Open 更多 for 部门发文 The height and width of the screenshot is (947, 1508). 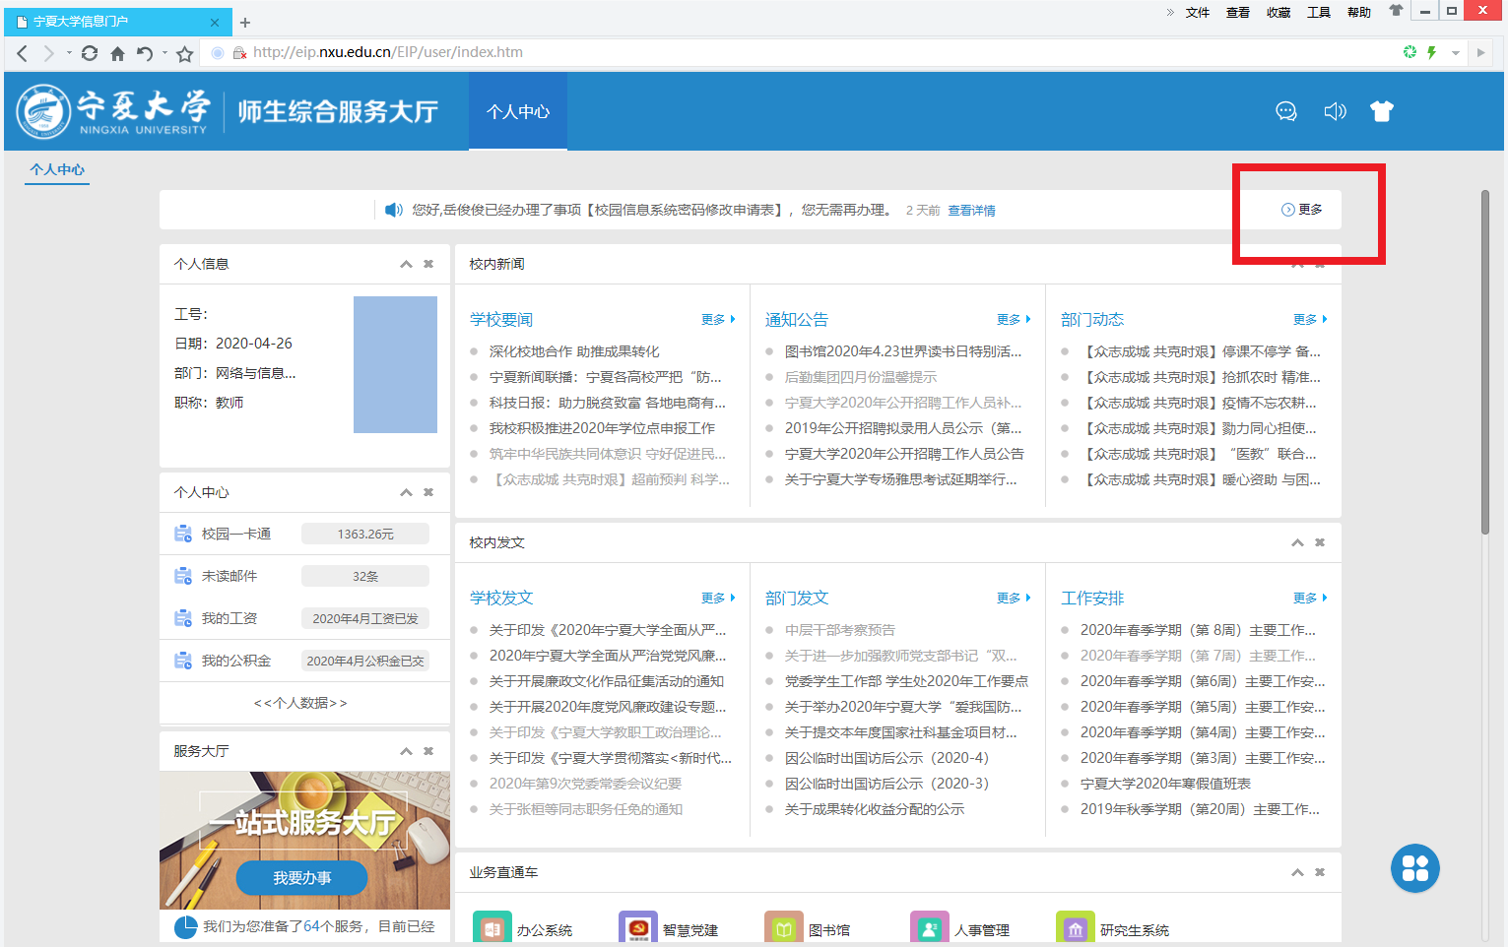[1014, 598]
